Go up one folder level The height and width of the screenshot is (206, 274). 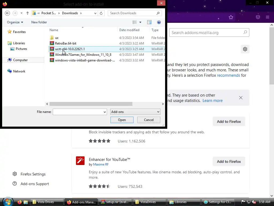click(28, 13)
